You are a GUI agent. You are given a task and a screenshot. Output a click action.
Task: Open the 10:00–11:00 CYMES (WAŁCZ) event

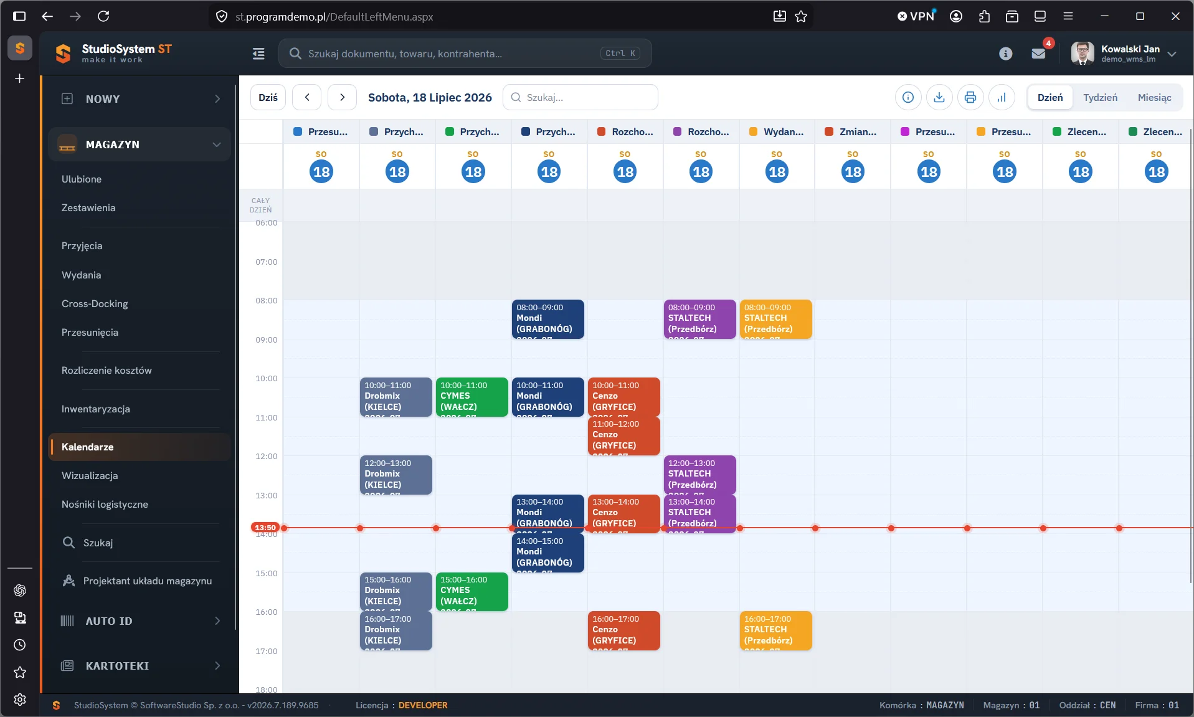tap(472, 397)
